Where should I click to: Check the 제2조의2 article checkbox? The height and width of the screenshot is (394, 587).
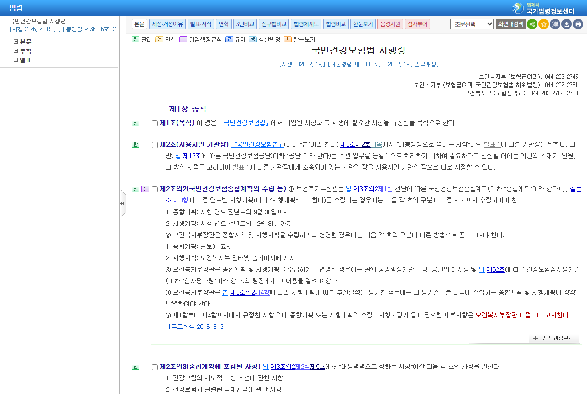155,189
